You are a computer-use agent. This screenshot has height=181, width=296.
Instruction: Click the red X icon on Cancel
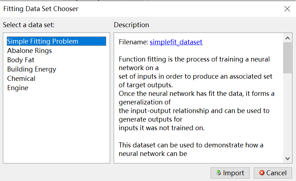262,173
